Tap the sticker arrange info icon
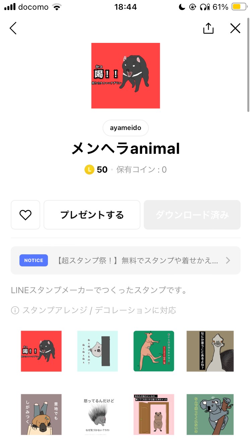Image resolution: width=251 pixels, height=447 pixels. tap(15, 311)
